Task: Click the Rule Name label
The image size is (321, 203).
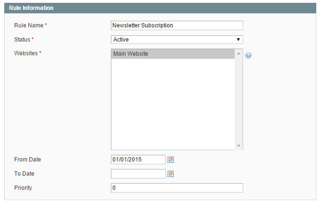Action: pos(29,25)
